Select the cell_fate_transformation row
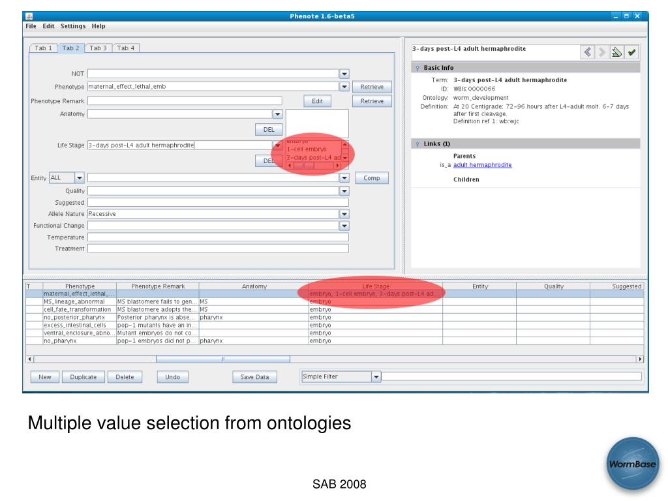Viewport: 668px width, 501px height. point(335,309)
